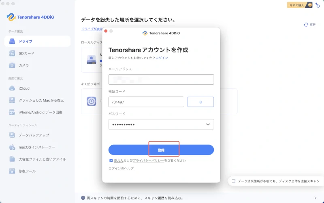Choose the カメラ camera icon
The width and height of the screenshot is (324, 203).
point(12,65)
